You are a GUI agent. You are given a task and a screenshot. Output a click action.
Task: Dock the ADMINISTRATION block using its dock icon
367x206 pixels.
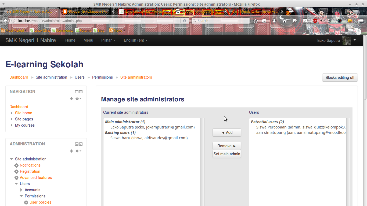click(x=81, y=144)
